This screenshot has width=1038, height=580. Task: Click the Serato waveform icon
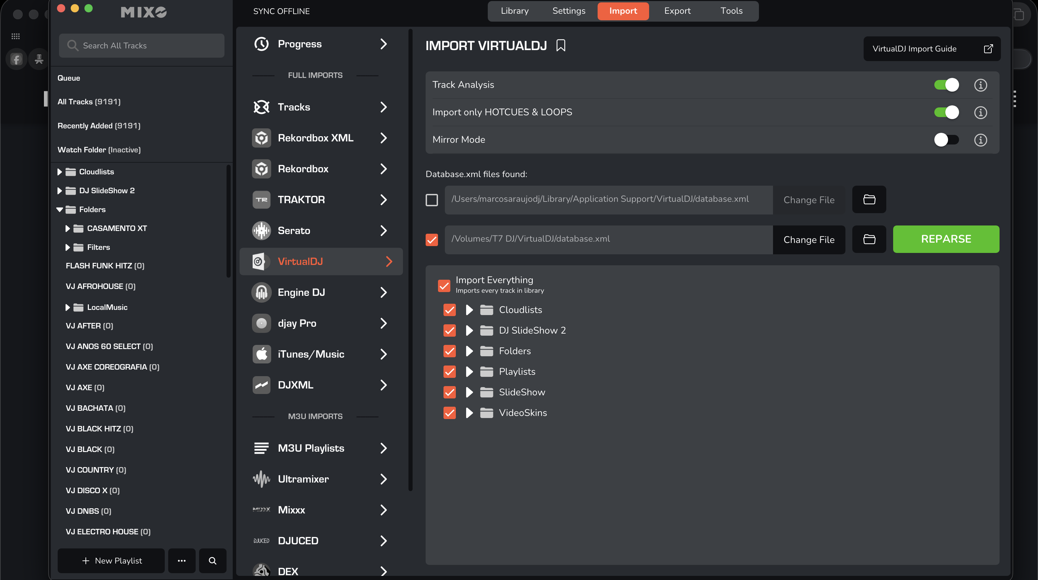[x=262, y=231]
